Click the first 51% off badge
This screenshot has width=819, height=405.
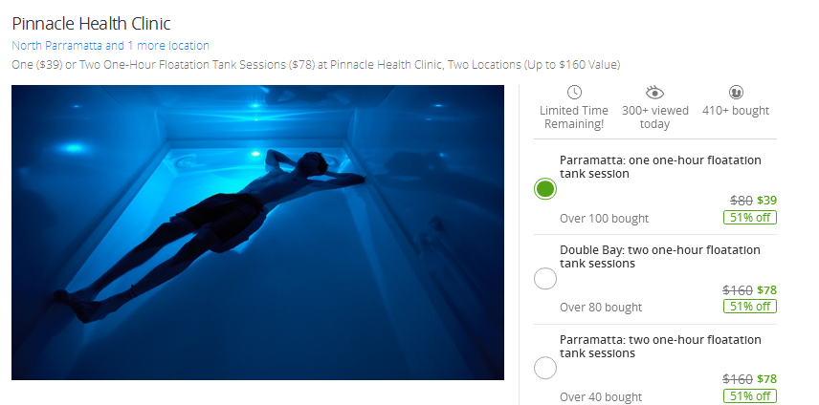coord(749,218)
